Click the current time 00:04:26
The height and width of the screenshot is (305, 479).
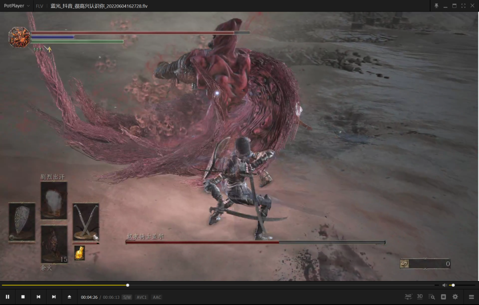(89, 297)
